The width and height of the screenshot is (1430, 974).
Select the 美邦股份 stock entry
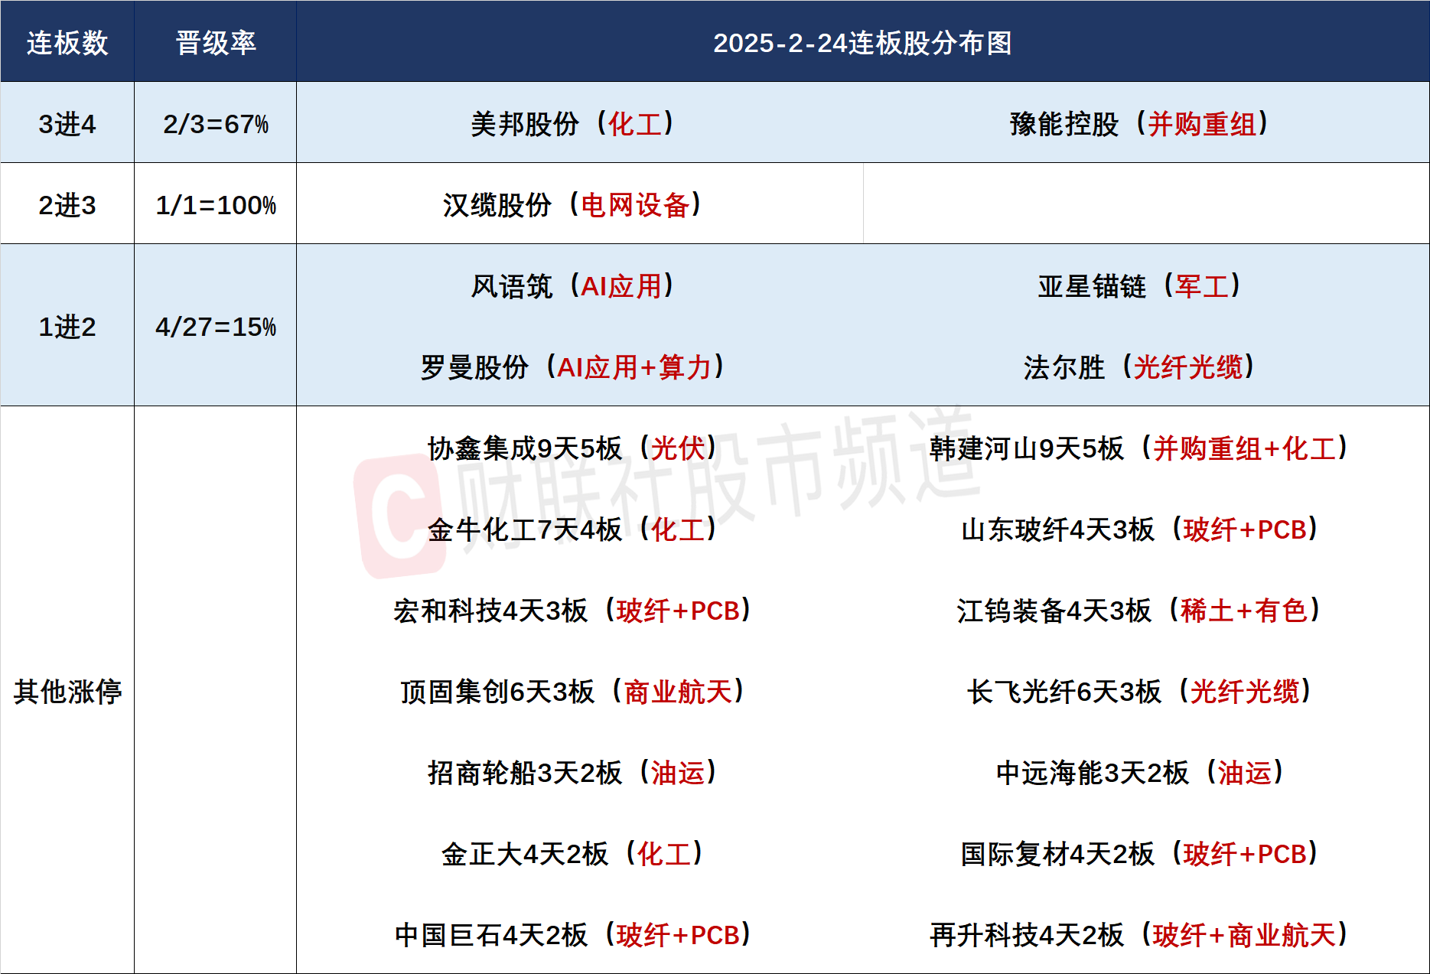tap(572, 124)
